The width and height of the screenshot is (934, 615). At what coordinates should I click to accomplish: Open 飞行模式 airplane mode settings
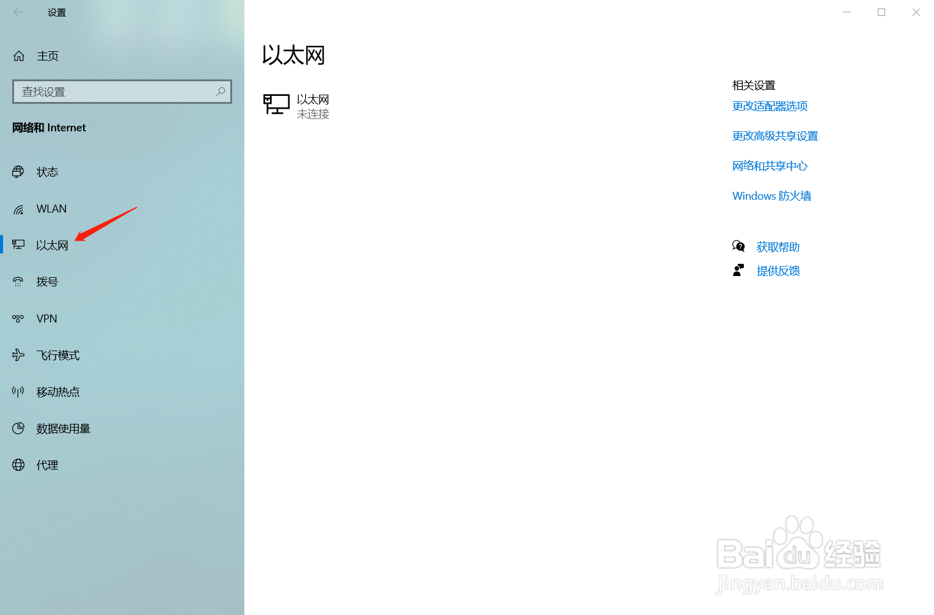pos(58,355)
